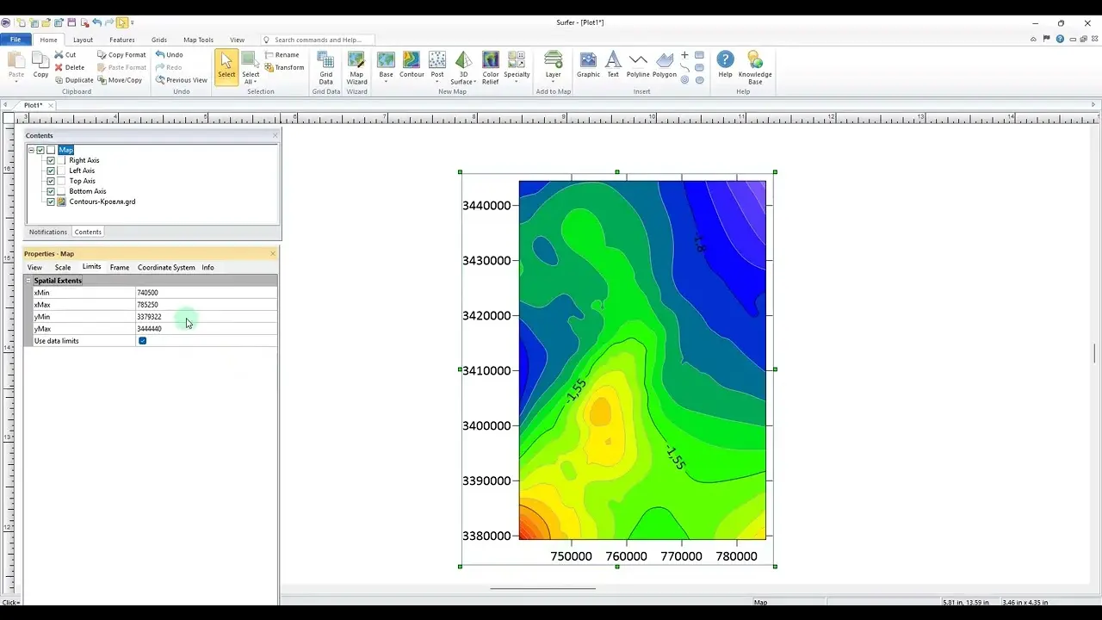The image size is (1102, 620).
Task: Launch the Map Wizard
Action: click(x=356, y=67)
